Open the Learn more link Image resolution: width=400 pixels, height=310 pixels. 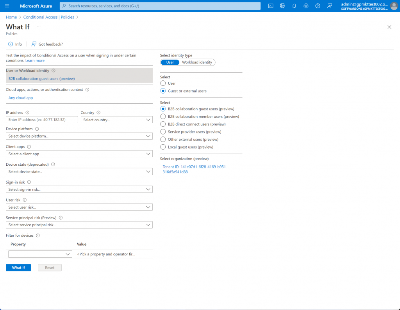coord(35,60)
